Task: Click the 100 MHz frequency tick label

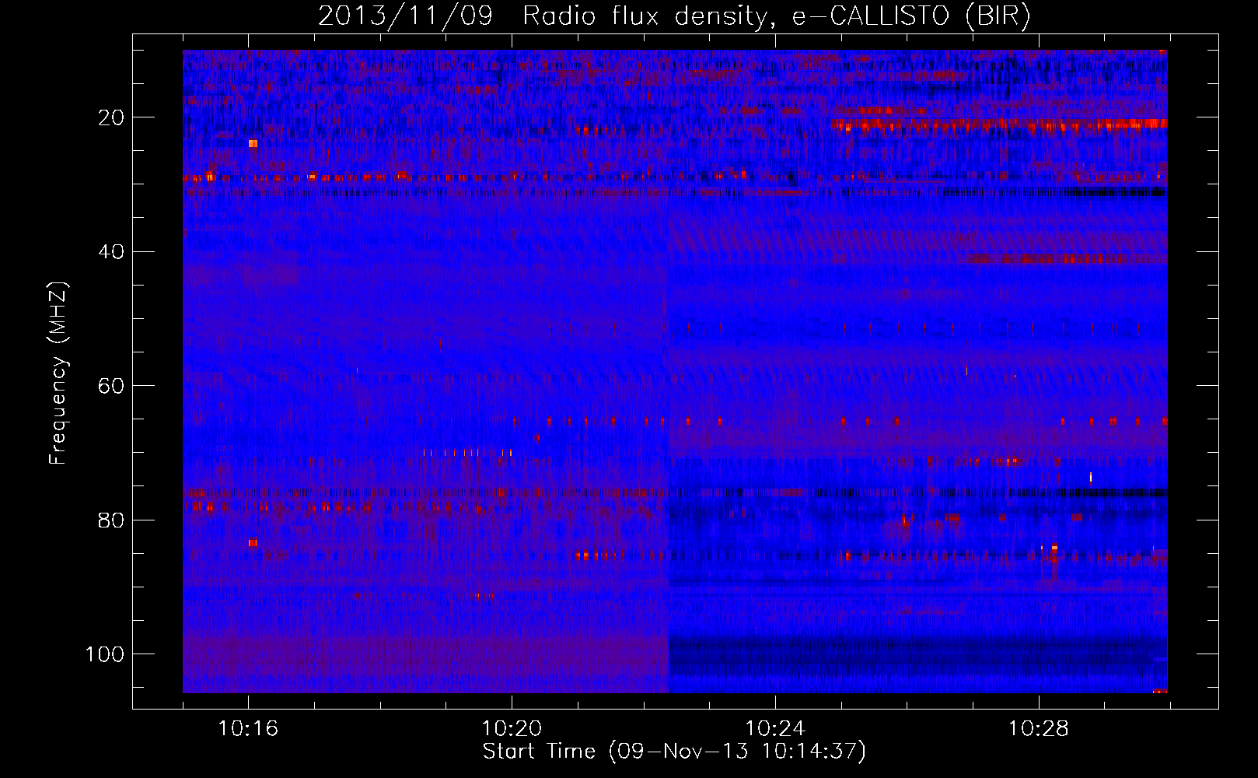Action: tap(105, 654)
